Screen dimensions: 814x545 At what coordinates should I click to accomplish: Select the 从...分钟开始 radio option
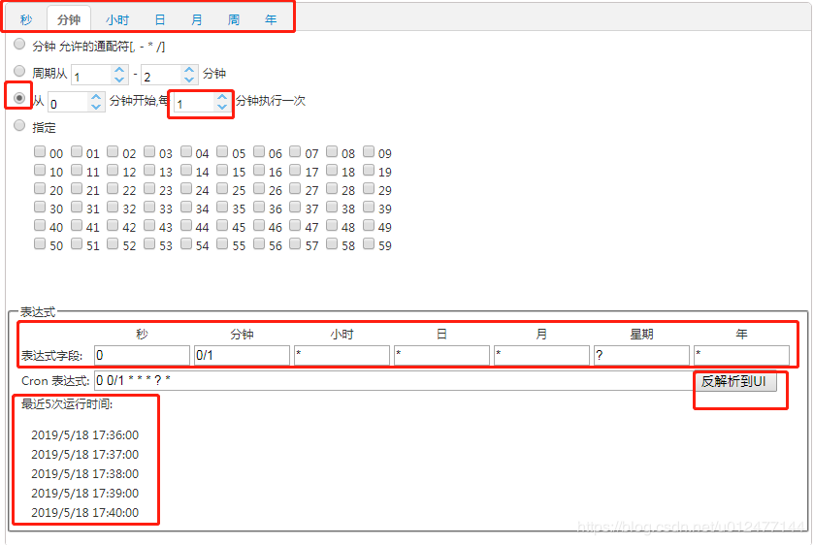pos(19,98)
